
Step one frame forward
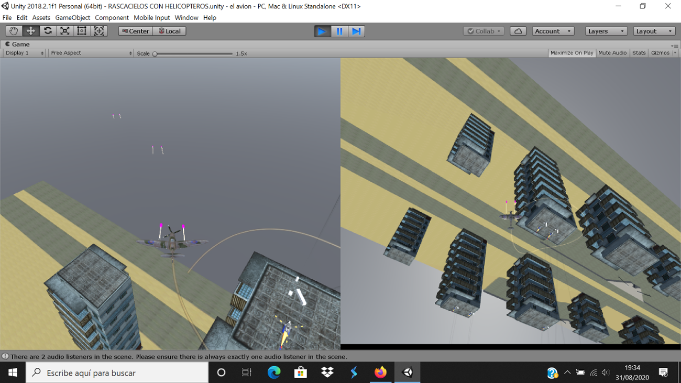point(356,31)
